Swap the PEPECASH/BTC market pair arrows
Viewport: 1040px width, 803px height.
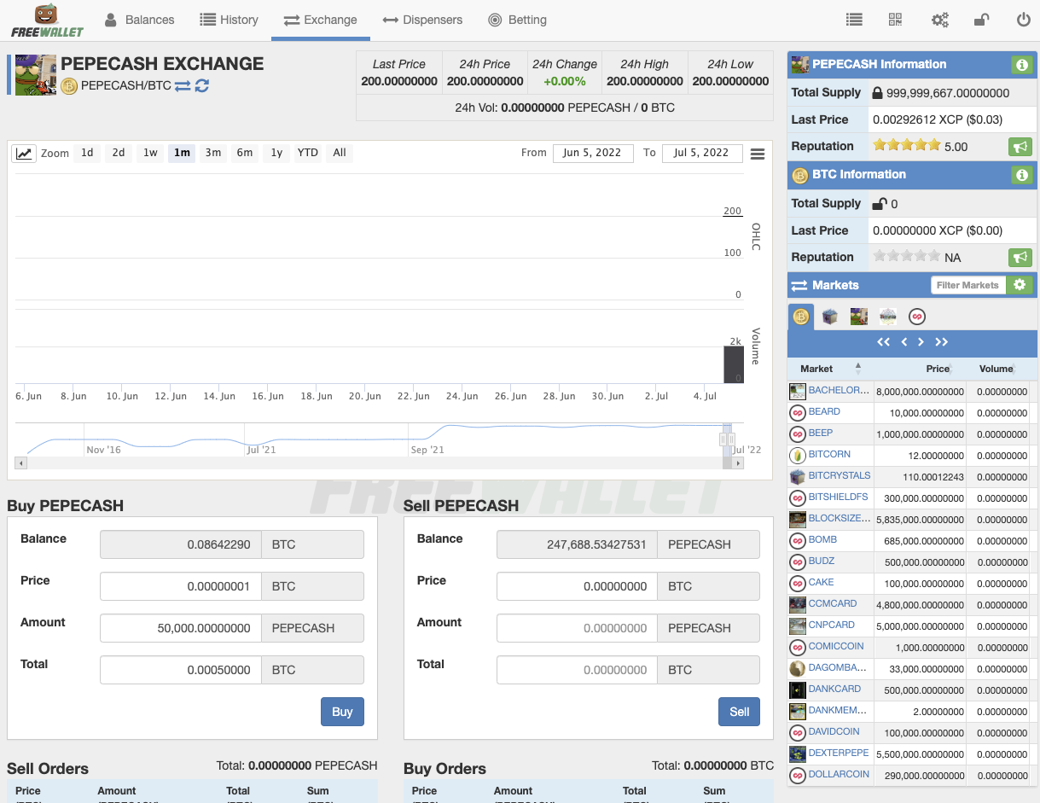coord(183,85)
